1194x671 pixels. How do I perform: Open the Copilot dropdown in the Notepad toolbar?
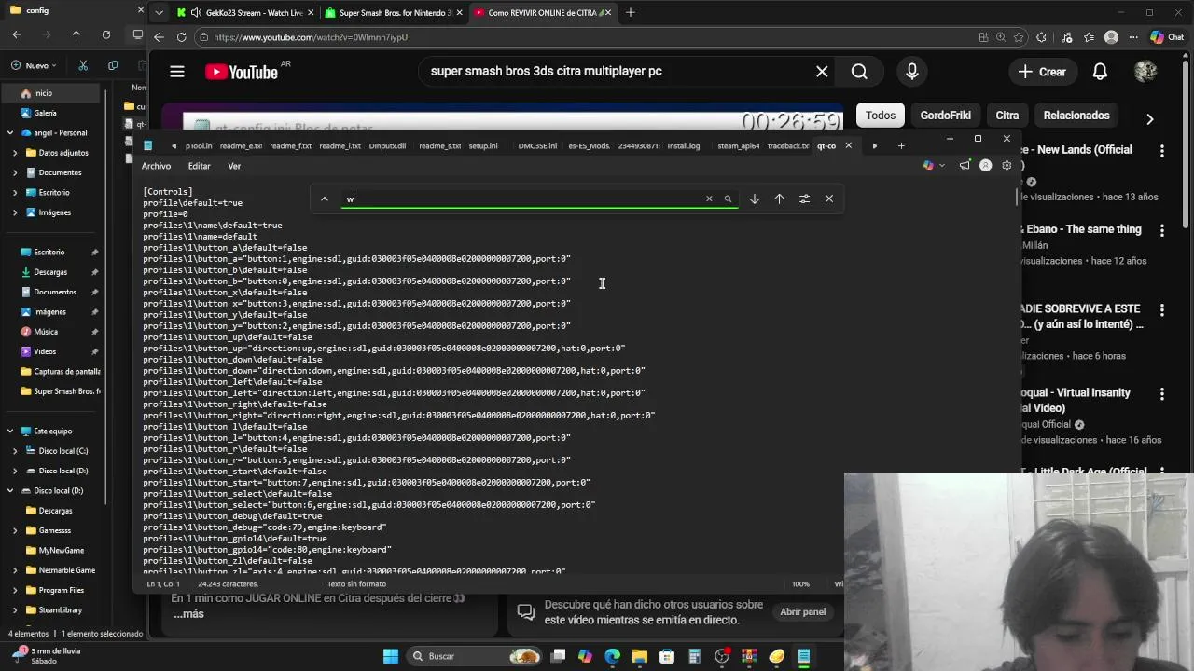933,166
